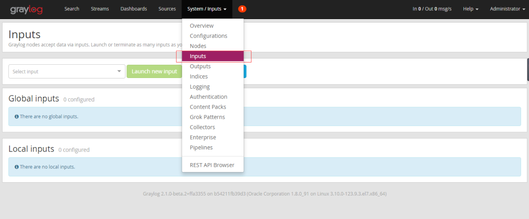
Task: Open Content Packs from the menu
Action: (x=213, y=107)
